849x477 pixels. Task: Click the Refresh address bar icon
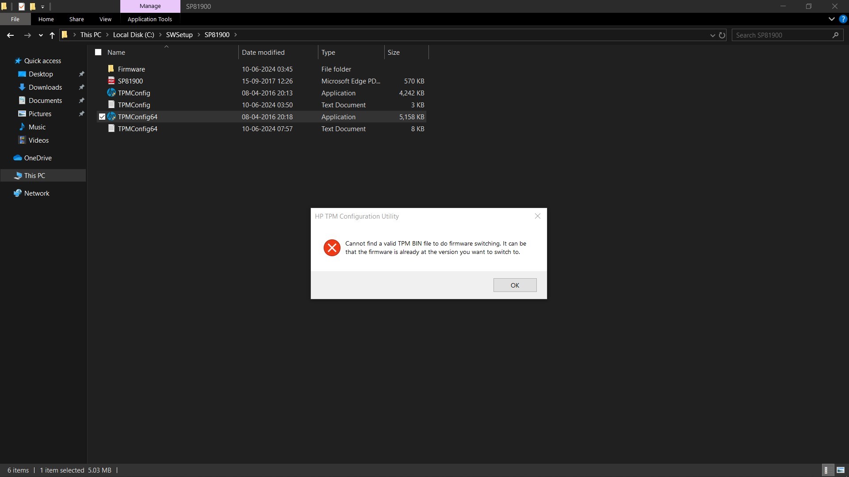[x=722, y=35]
